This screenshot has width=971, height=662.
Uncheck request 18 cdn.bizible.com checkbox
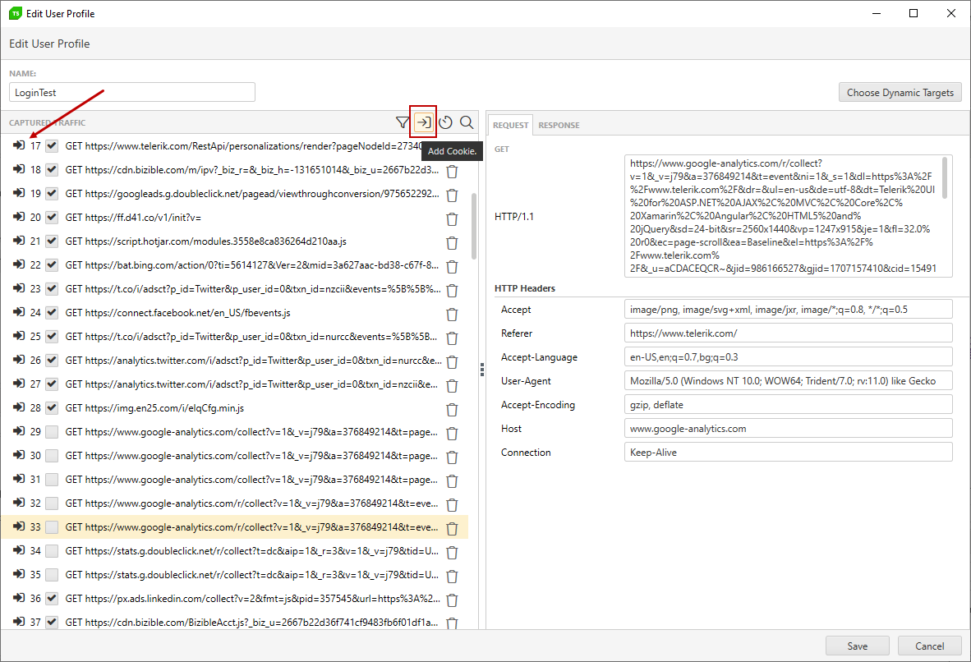pyautogui.click(x=52, y=170)
